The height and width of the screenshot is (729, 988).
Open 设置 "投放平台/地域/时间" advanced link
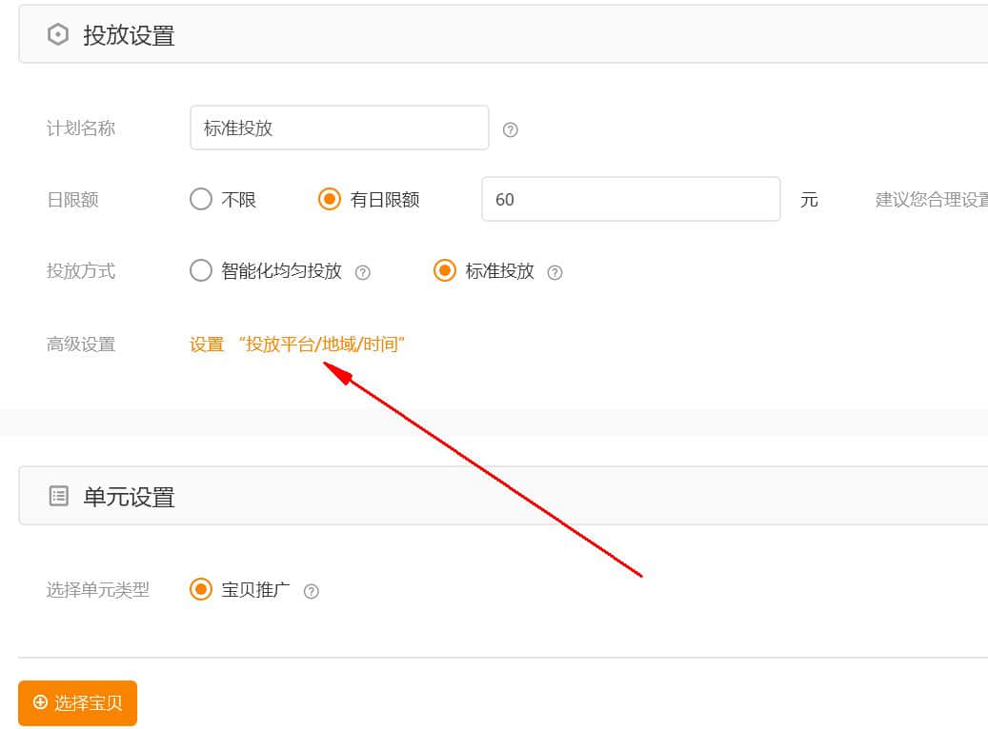tap(298, 344)
